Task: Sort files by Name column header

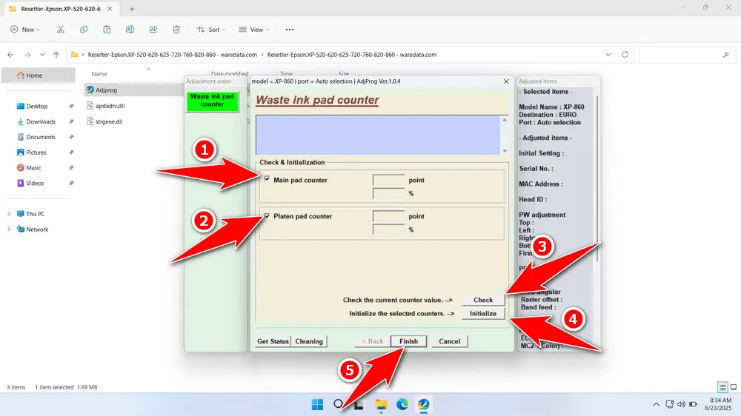Action: click(99, 74)
